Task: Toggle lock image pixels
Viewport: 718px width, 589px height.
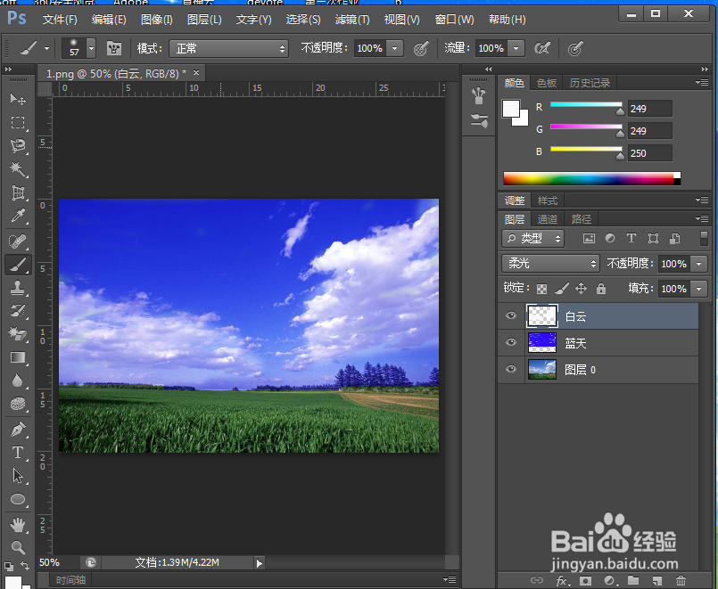Action: pyautogui.click(x=561, y=288)
